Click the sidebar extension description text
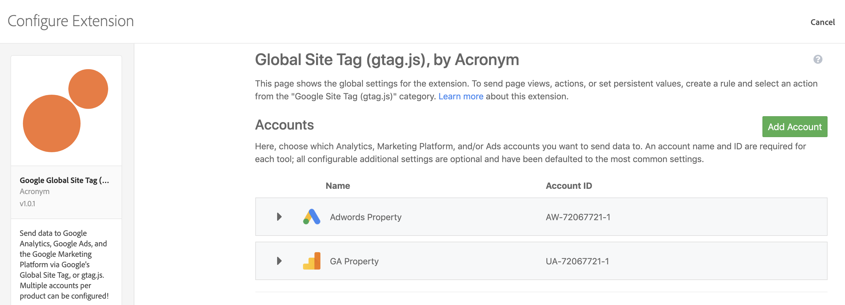845x305 pixels. [64, 264]
